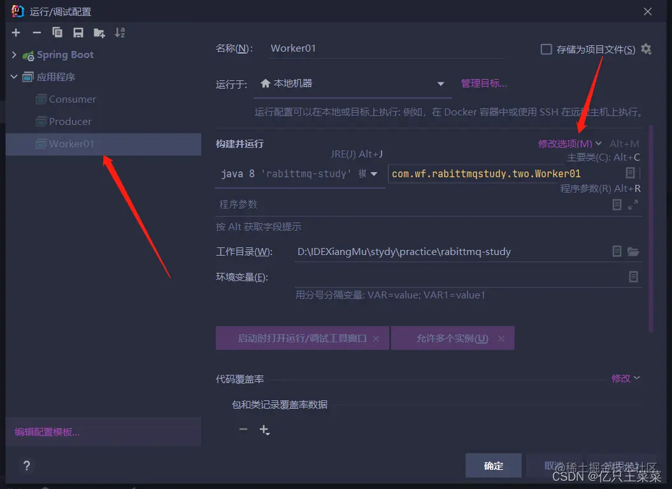Remove the selected configuration using the minus icon
Screen dimensions: 672x489
click(36, 33)
